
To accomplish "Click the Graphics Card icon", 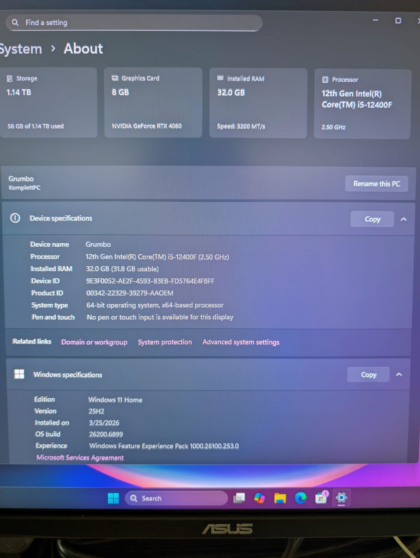I will click(115, 78).
